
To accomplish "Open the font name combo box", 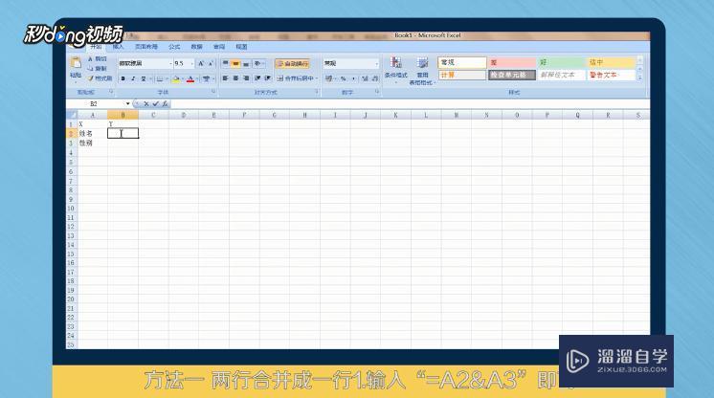I will tap(145, 63).
